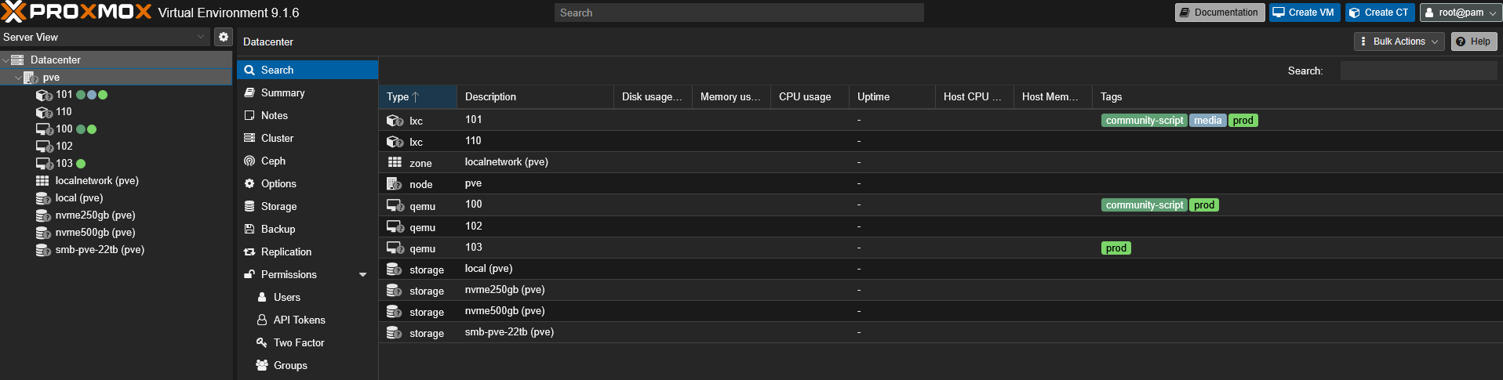The height and width of the screenshot is (380, 1503).
Task: Sort by the Disk usage column header
Action: click(653, 96)
